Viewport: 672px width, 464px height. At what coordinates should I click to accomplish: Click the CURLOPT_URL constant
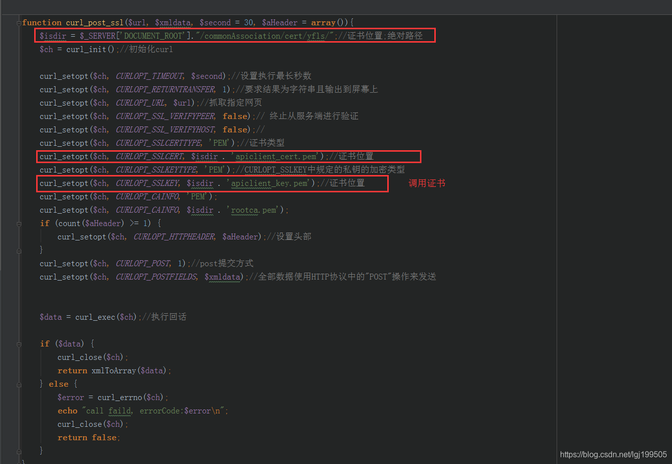point(140,103)
